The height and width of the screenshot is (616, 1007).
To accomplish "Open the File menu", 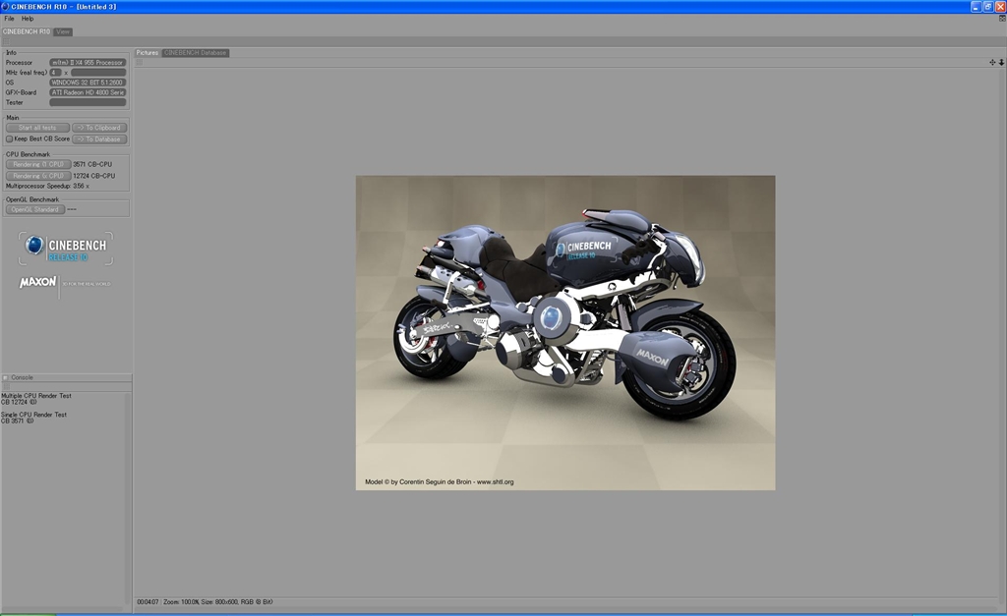I will 9,19.
